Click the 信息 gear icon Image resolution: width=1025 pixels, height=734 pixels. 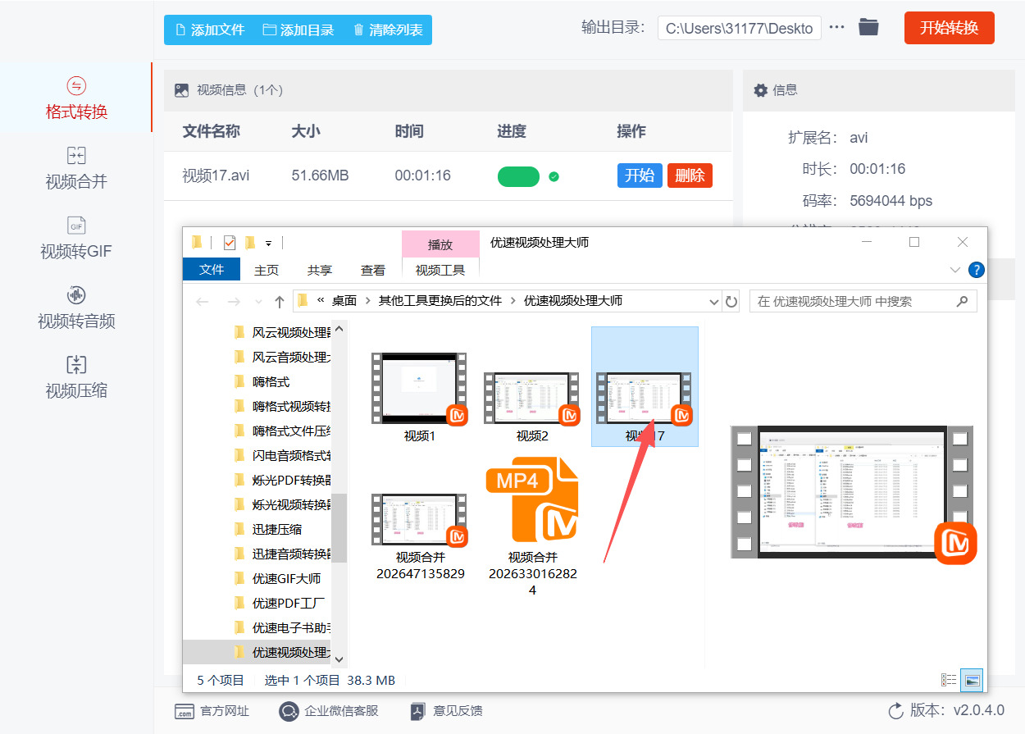[x=760, y=90]
